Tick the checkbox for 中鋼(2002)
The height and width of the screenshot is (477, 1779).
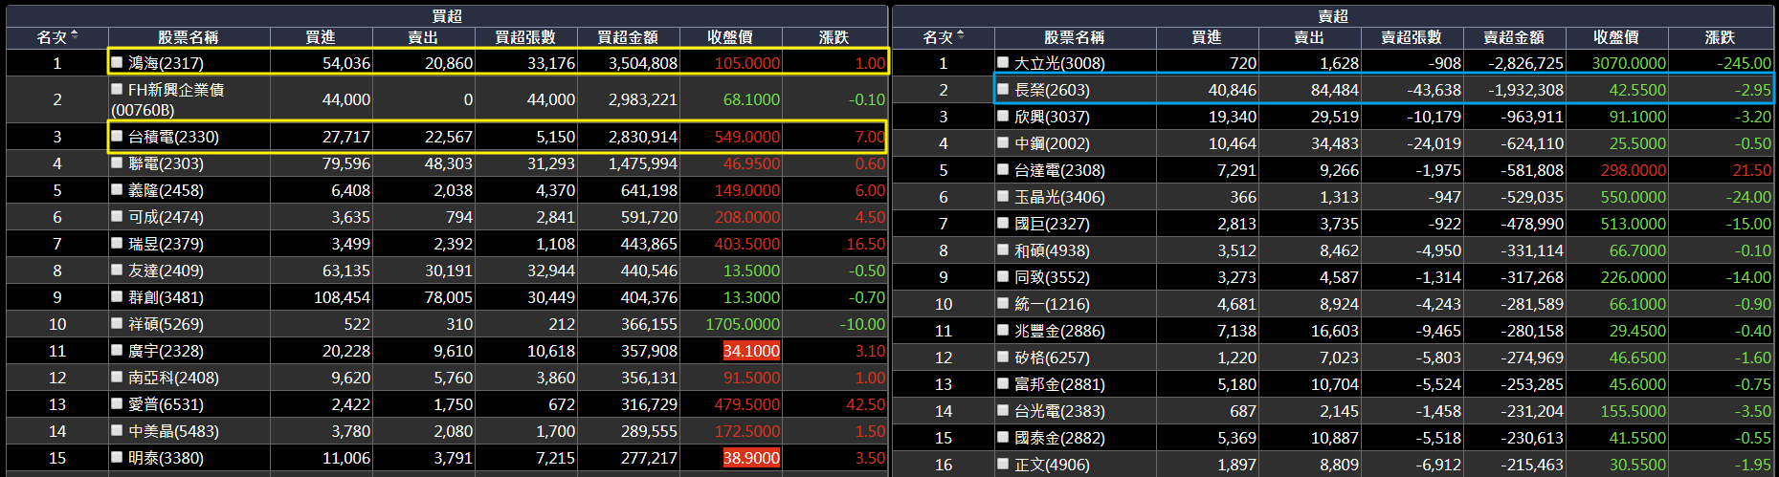(x=1003, y=142)
